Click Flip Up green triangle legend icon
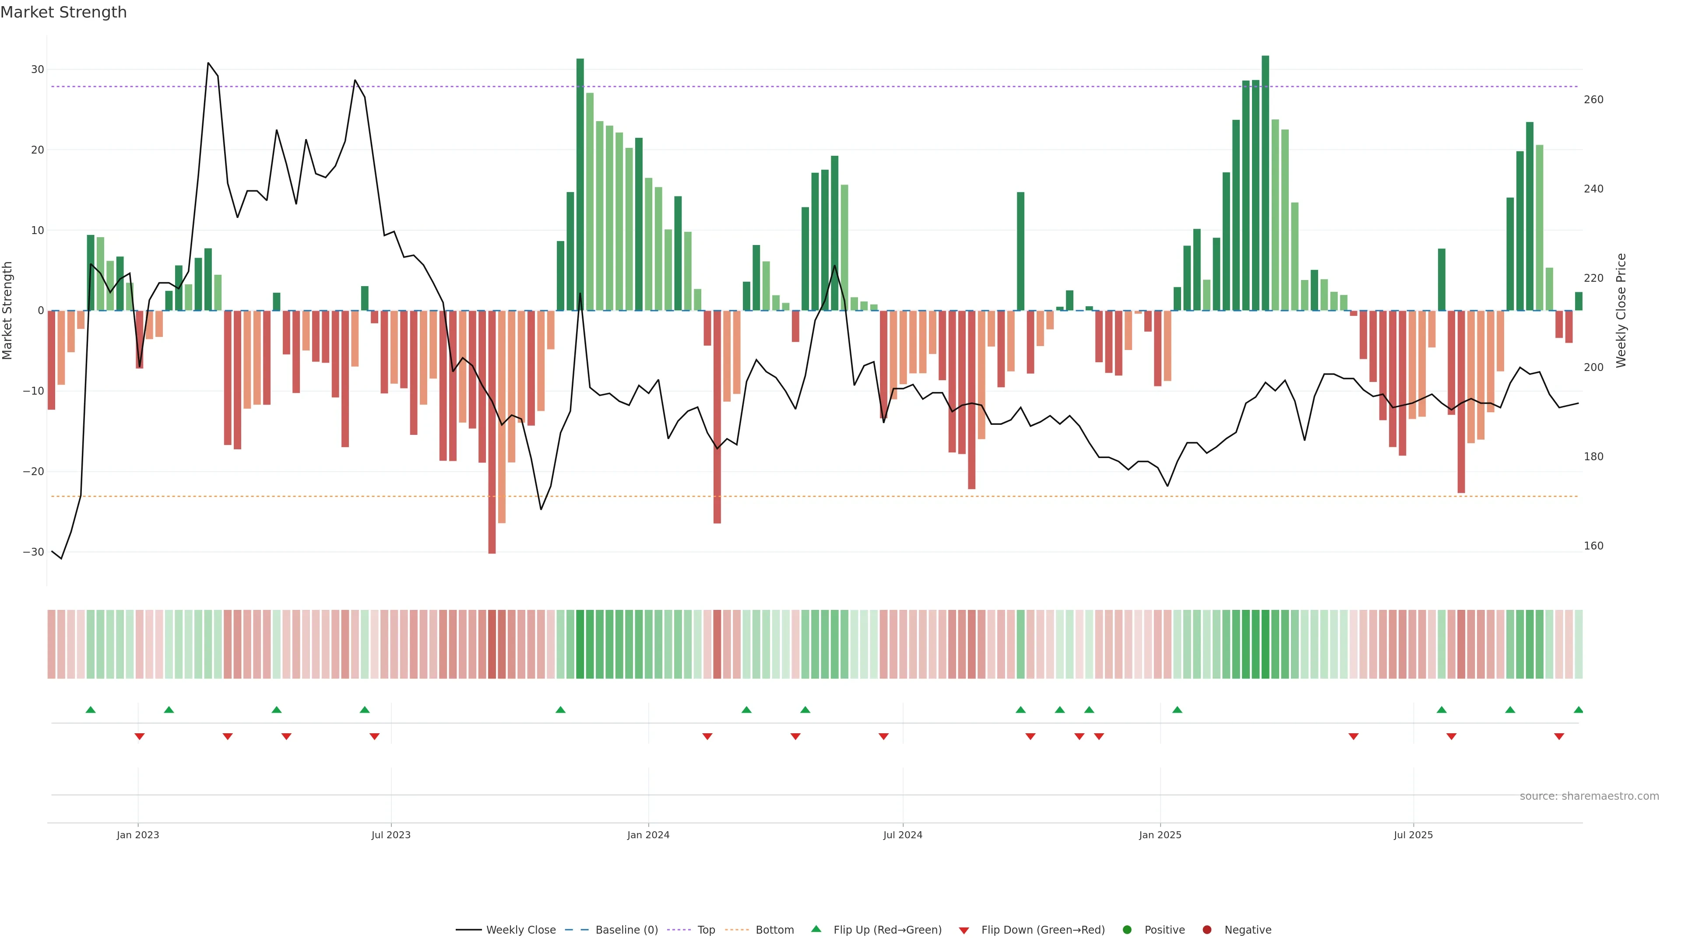 (816, 929)
